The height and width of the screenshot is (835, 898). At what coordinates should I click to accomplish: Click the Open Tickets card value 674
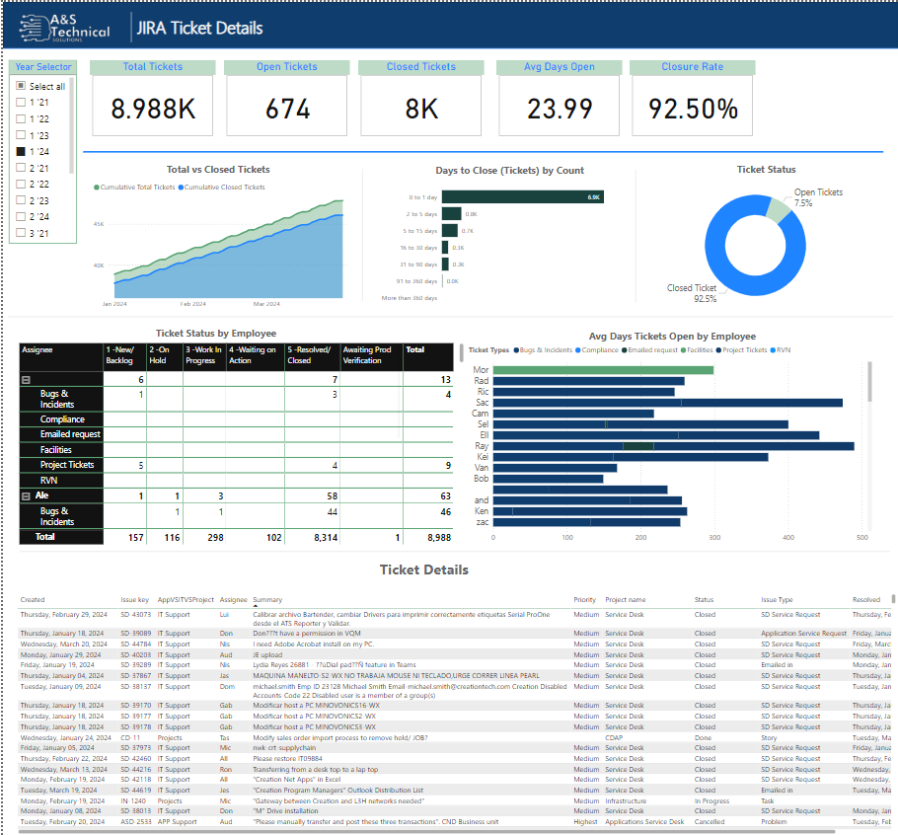tap(287, 109)
